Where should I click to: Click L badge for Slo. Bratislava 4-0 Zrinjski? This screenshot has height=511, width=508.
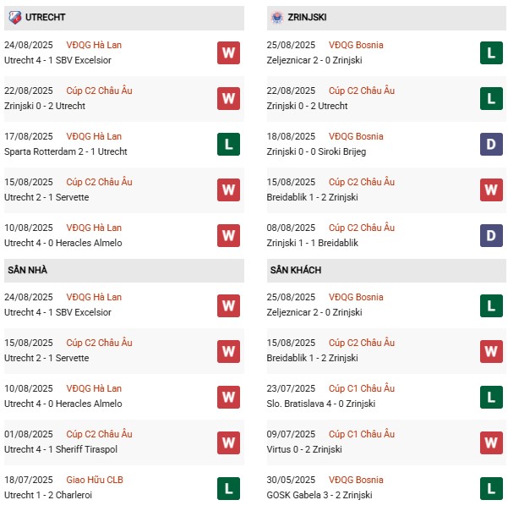click(491, 397)
